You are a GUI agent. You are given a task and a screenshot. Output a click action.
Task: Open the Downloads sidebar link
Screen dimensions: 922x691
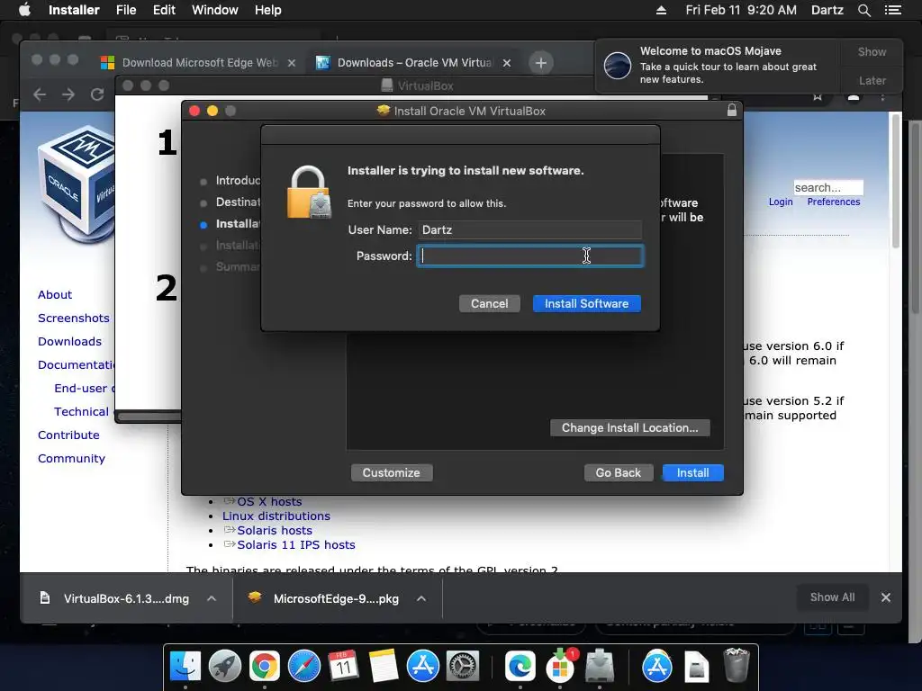click(69, 341)
